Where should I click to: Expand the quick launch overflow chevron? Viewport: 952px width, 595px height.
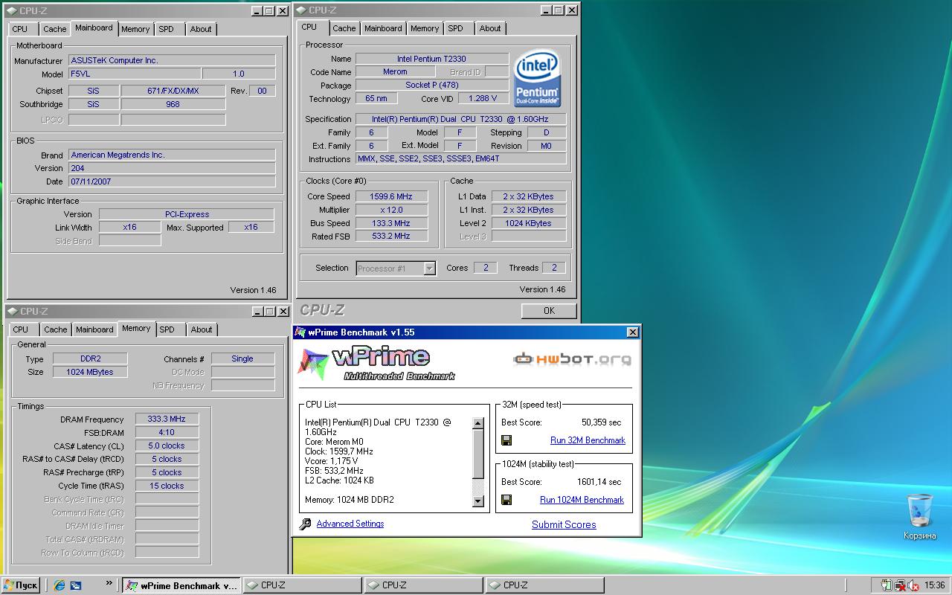click(x=110, y=583)
